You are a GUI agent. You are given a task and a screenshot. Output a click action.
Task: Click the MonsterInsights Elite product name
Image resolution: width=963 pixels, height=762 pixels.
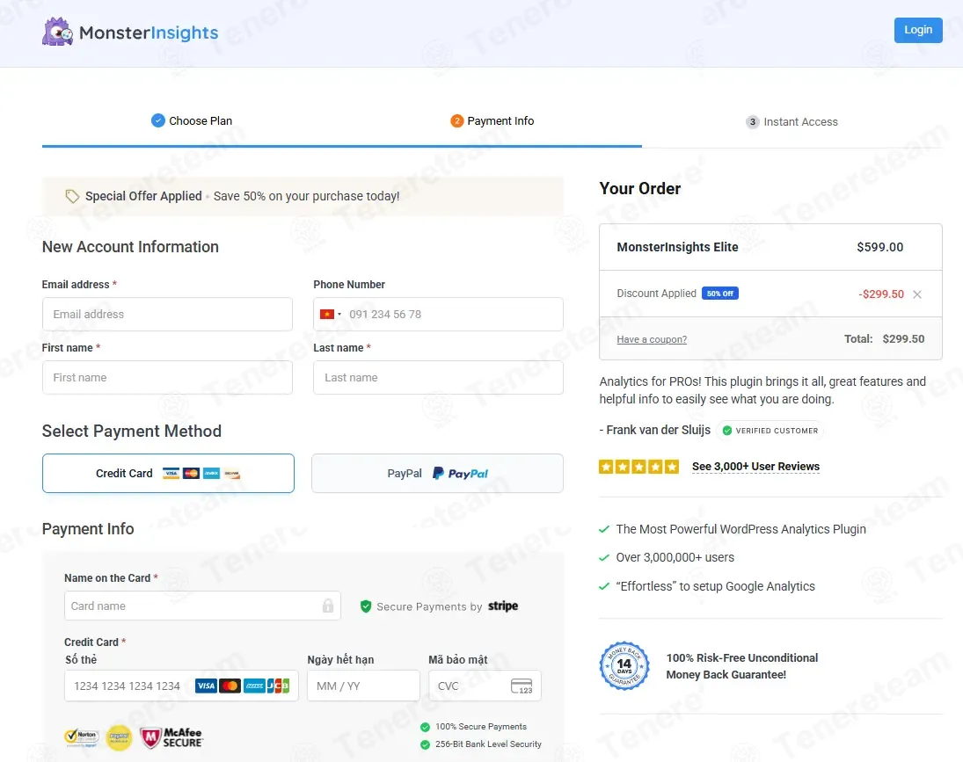677,247
